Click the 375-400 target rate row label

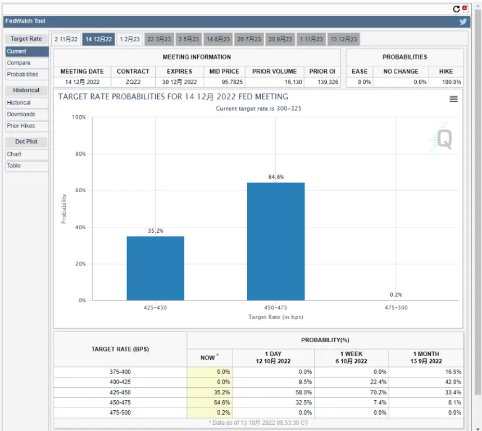click(x=120, y=371)
